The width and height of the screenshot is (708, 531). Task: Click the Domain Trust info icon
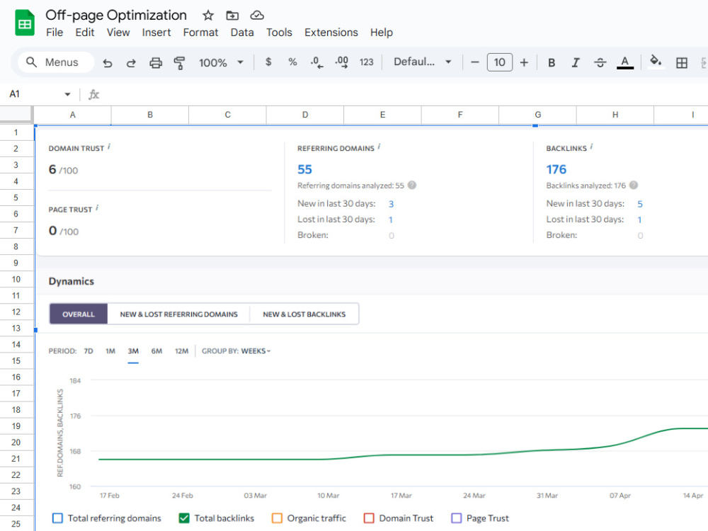109,147
